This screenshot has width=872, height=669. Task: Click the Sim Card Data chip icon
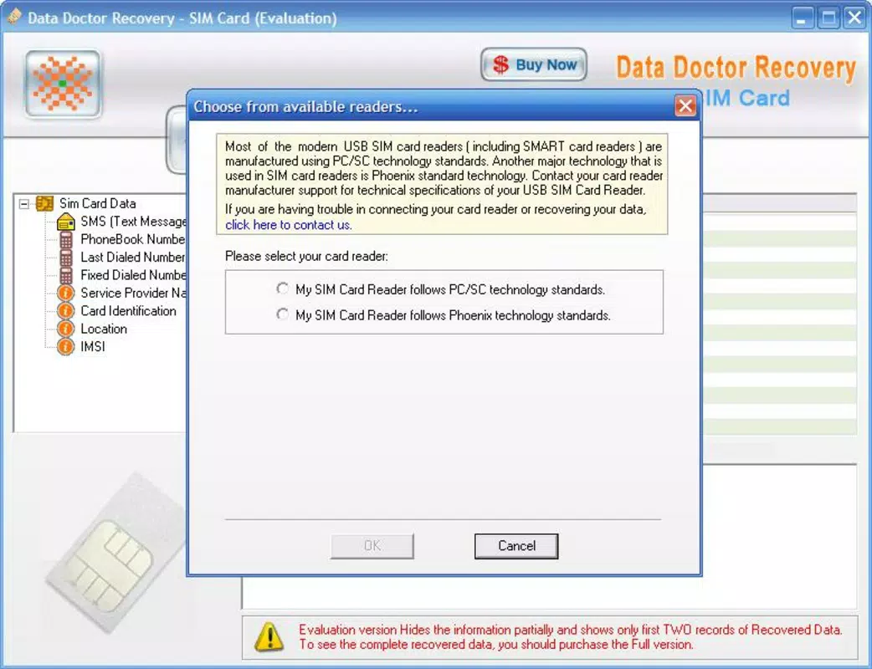coord(44,203)
